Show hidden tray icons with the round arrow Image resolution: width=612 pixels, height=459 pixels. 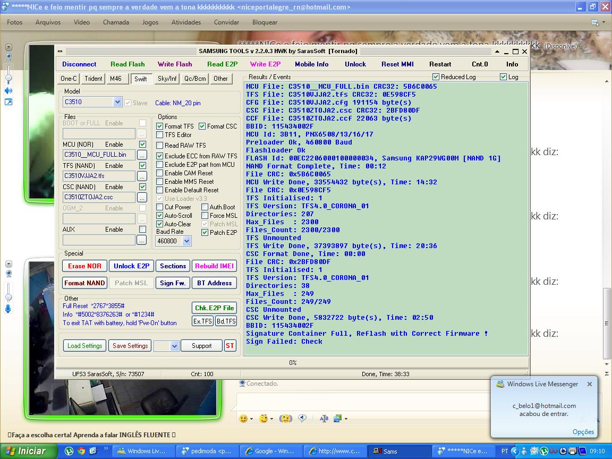pyautogui.click(x=514, y=451)
